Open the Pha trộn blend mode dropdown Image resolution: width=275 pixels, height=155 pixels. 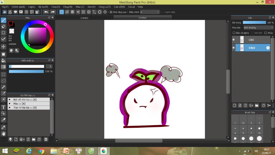pos(258,28)
